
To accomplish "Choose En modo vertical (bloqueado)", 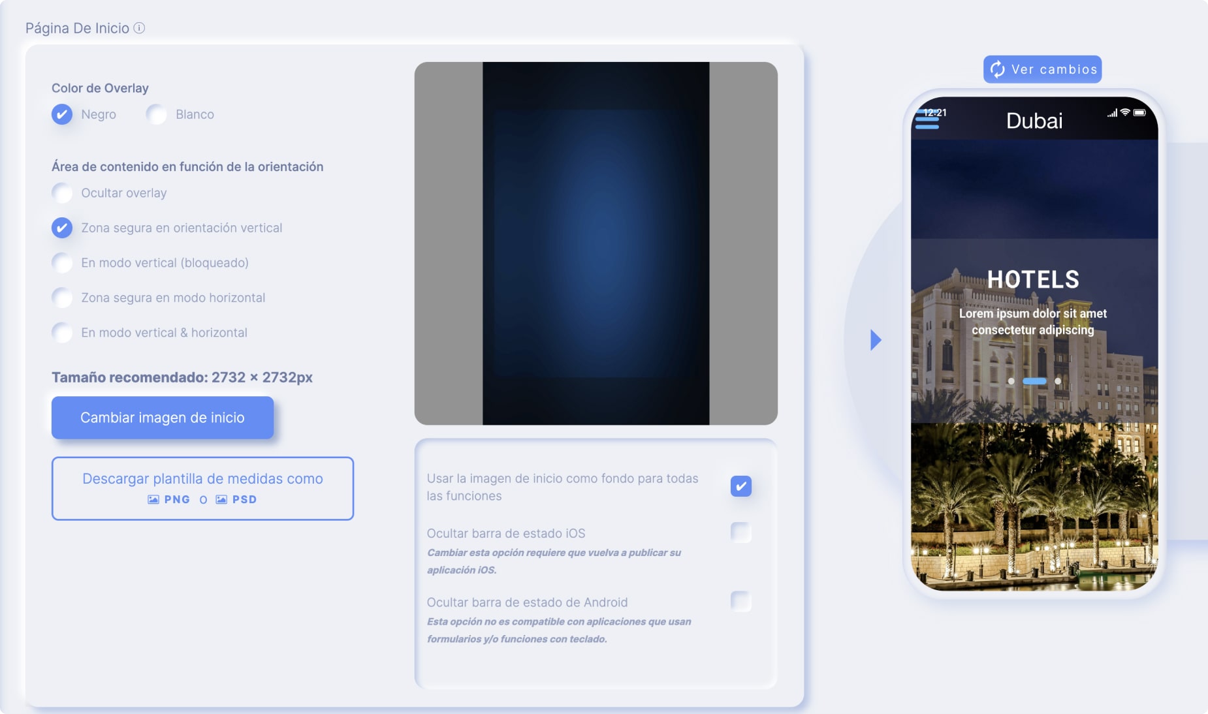I will (62, 263).
